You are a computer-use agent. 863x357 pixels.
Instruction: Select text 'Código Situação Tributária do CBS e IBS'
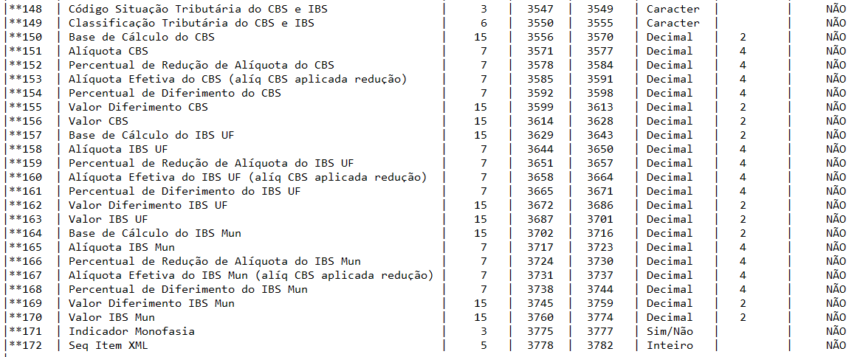198,9
